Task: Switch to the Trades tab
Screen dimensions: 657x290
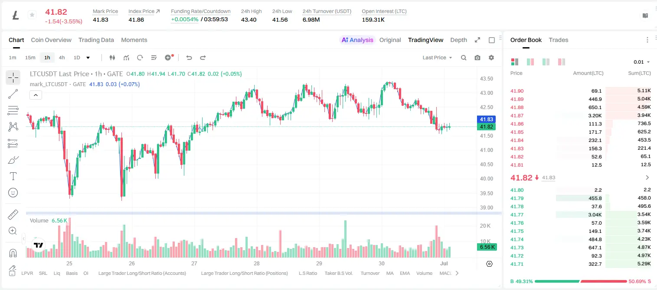Action: point(558,40)
